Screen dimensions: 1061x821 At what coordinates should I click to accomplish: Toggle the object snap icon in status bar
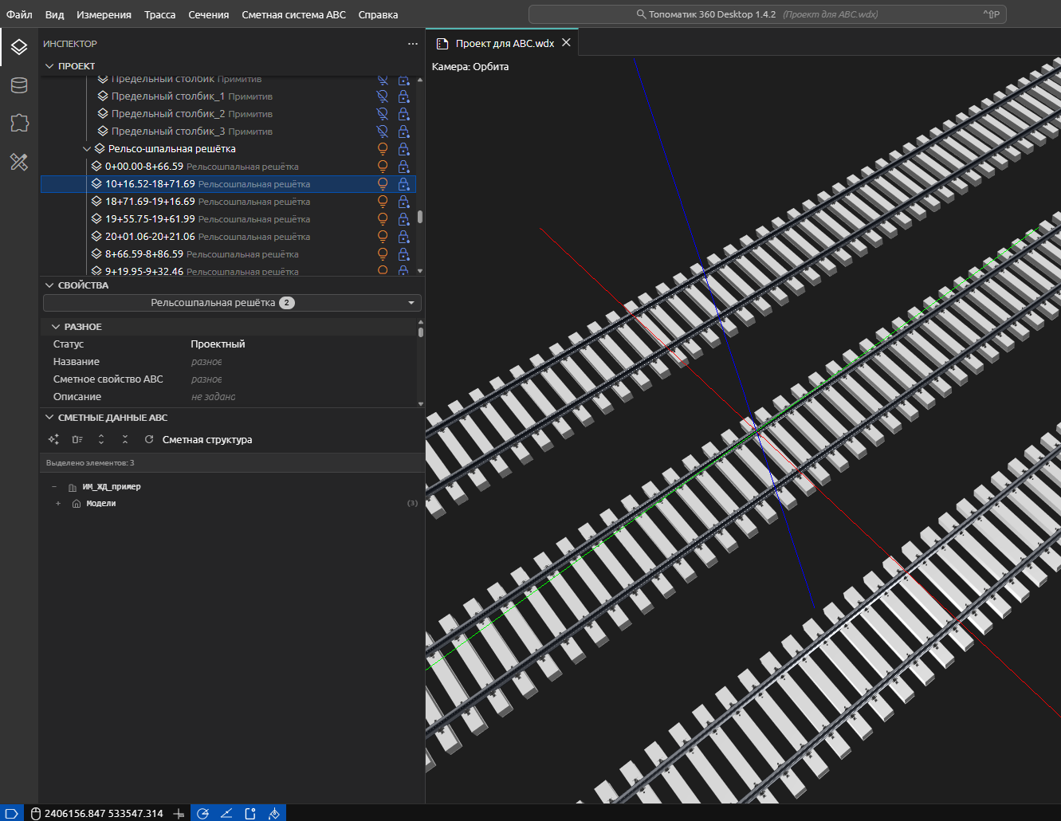[250, 813]
